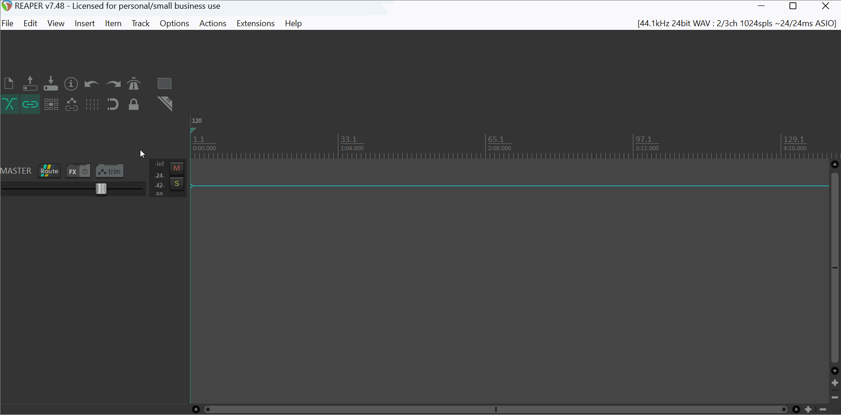Click the Undo arrow icon
The width and height of the screenshot is (841, 415).
pos(92,84)
